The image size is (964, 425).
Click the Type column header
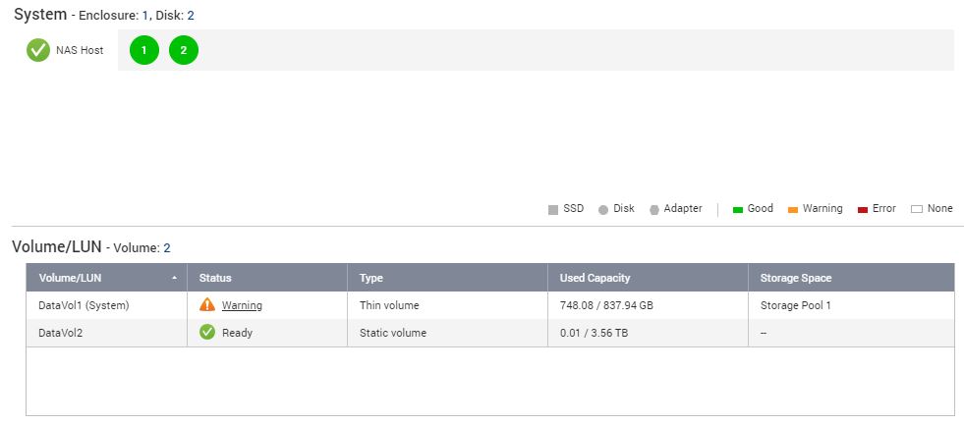click(371, 278)
